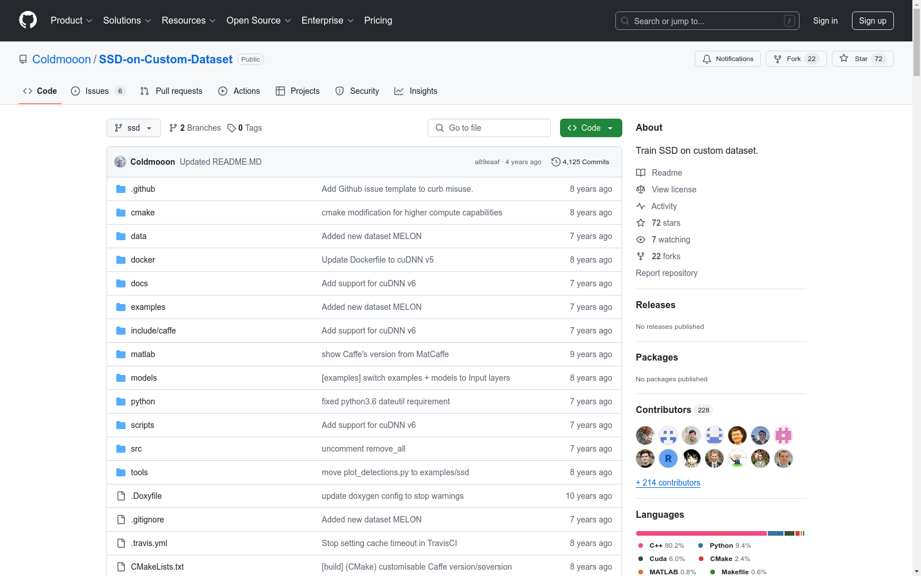921x576 pixels.
Task: Click the .Doxyfile file icon
Action: [x=121, y=496]
